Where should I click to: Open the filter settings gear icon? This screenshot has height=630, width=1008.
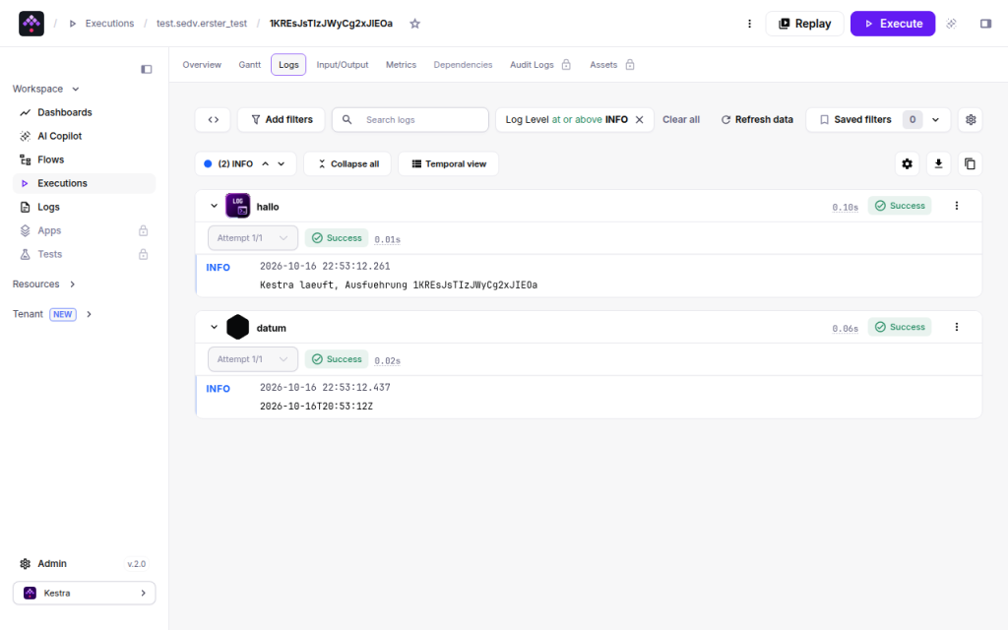(971, 119)
